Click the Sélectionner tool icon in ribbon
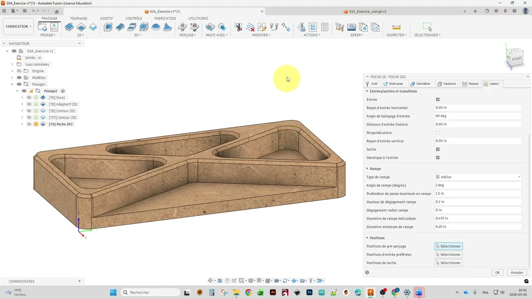 [427, 27]
